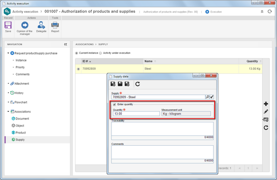This screenshot has height=180, width=277.
Task: Open the Comments navigation item
Action: click(x=23, y=74)
